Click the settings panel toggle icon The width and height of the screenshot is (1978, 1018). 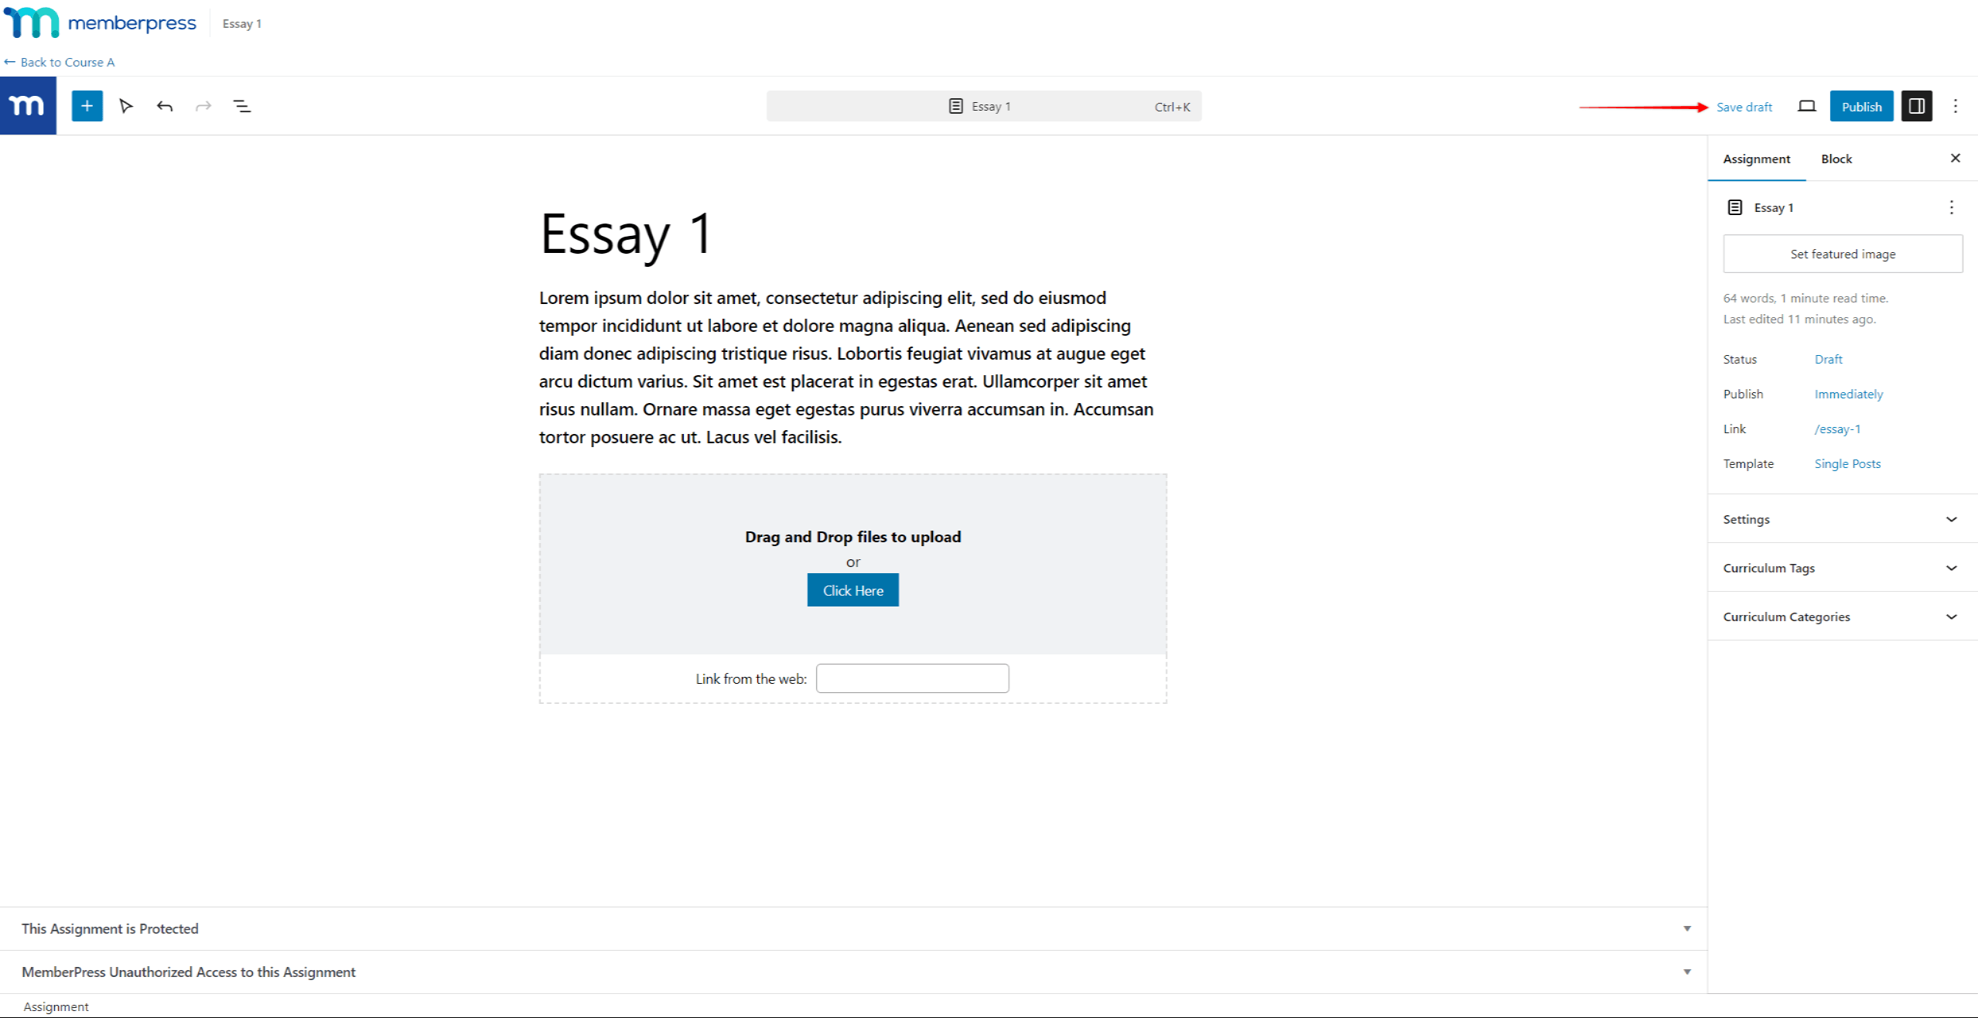click(x=1917, y=105)
